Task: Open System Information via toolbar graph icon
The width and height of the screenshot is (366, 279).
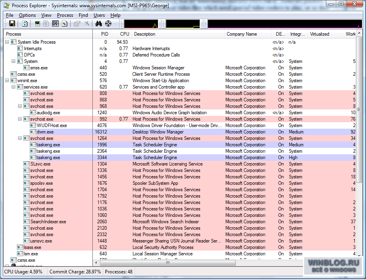Action: [x=37, y=24]
